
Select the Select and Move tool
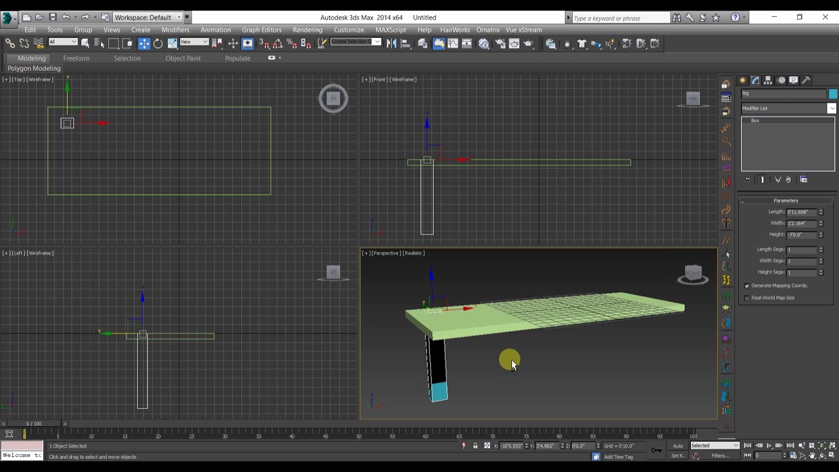click(144, 44)
